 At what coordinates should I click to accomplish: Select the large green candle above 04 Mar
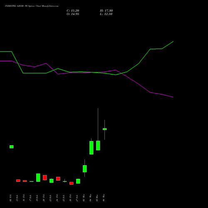pyautogui.click(x=92, y=148)
